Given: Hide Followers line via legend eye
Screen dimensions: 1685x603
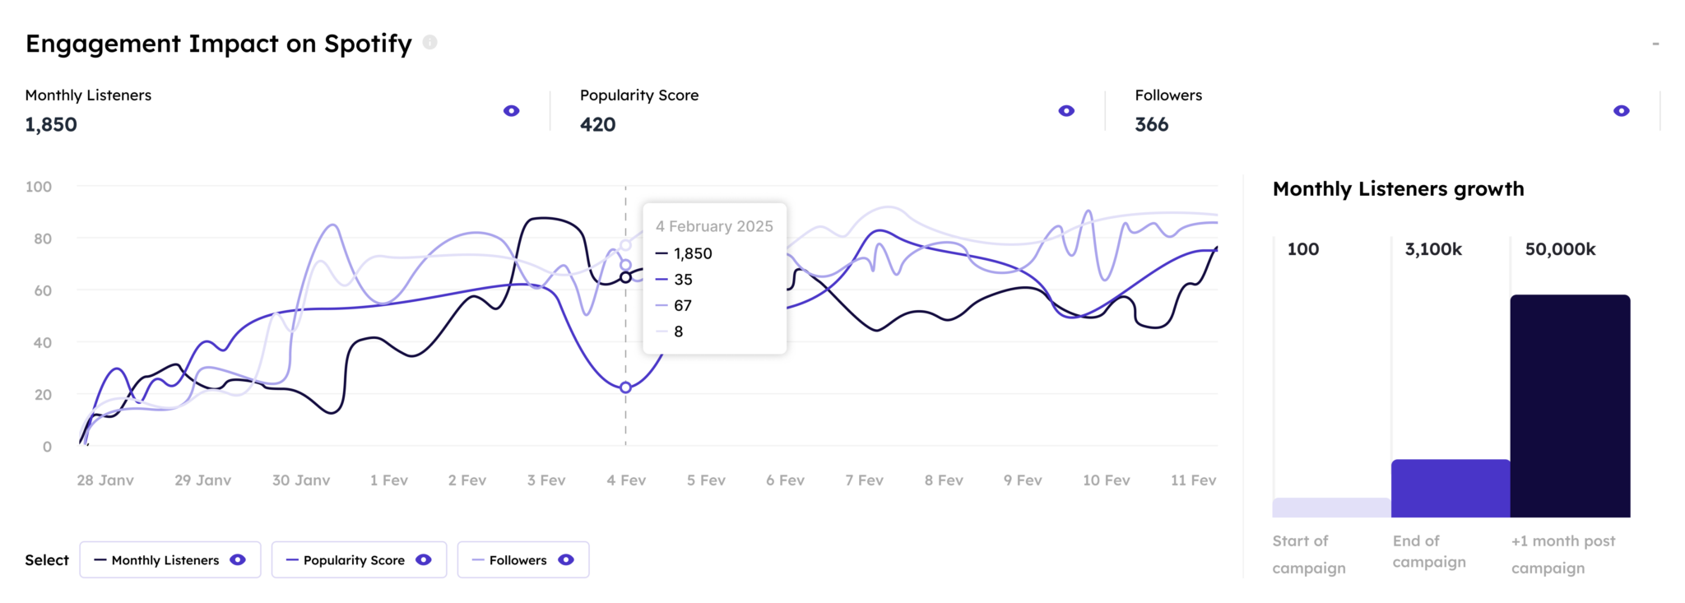Looking at the screenshot, I should click(566, 559).
